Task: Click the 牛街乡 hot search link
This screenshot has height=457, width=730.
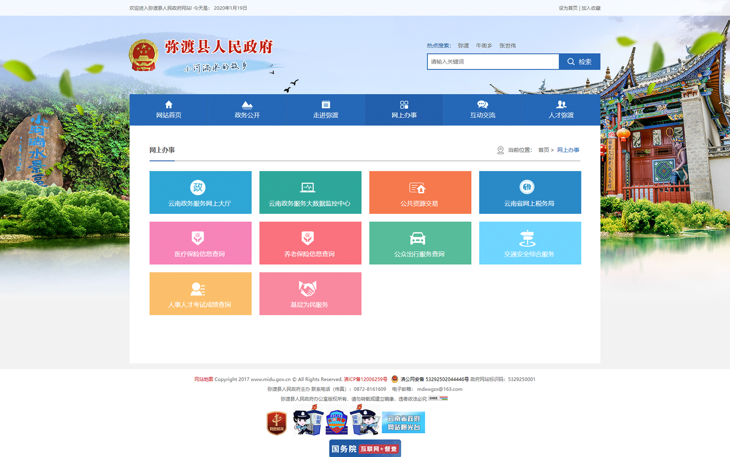Action: point(484,45)
